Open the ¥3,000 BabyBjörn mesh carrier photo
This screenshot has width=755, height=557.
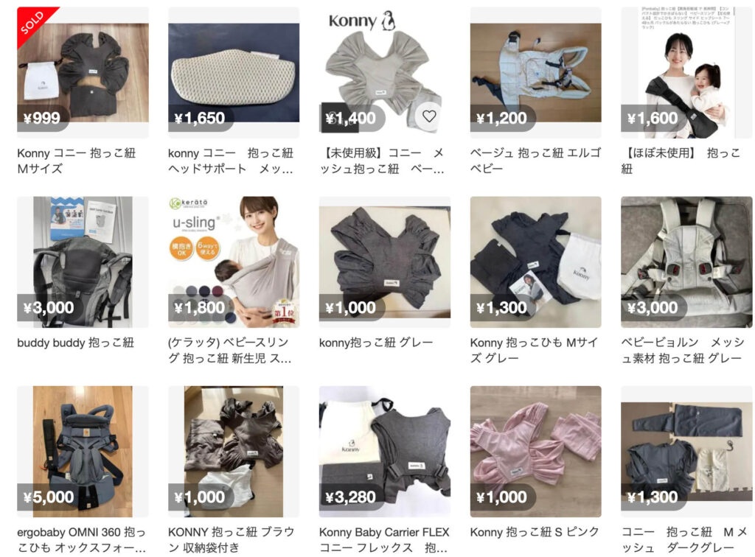click(x=686, y=262)
